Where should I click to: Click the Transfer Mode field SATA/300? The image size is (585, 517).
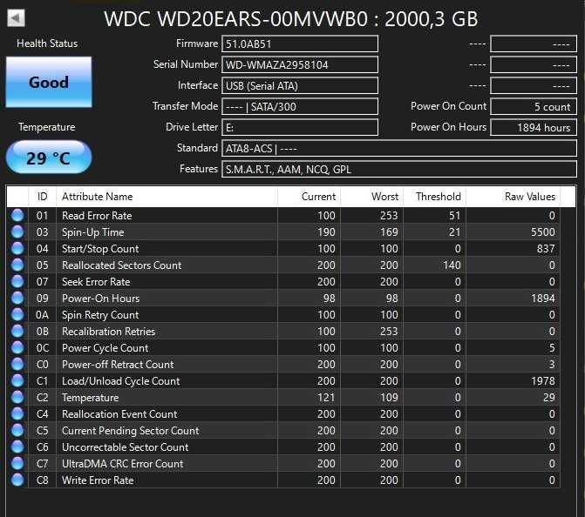click(300, 106)
